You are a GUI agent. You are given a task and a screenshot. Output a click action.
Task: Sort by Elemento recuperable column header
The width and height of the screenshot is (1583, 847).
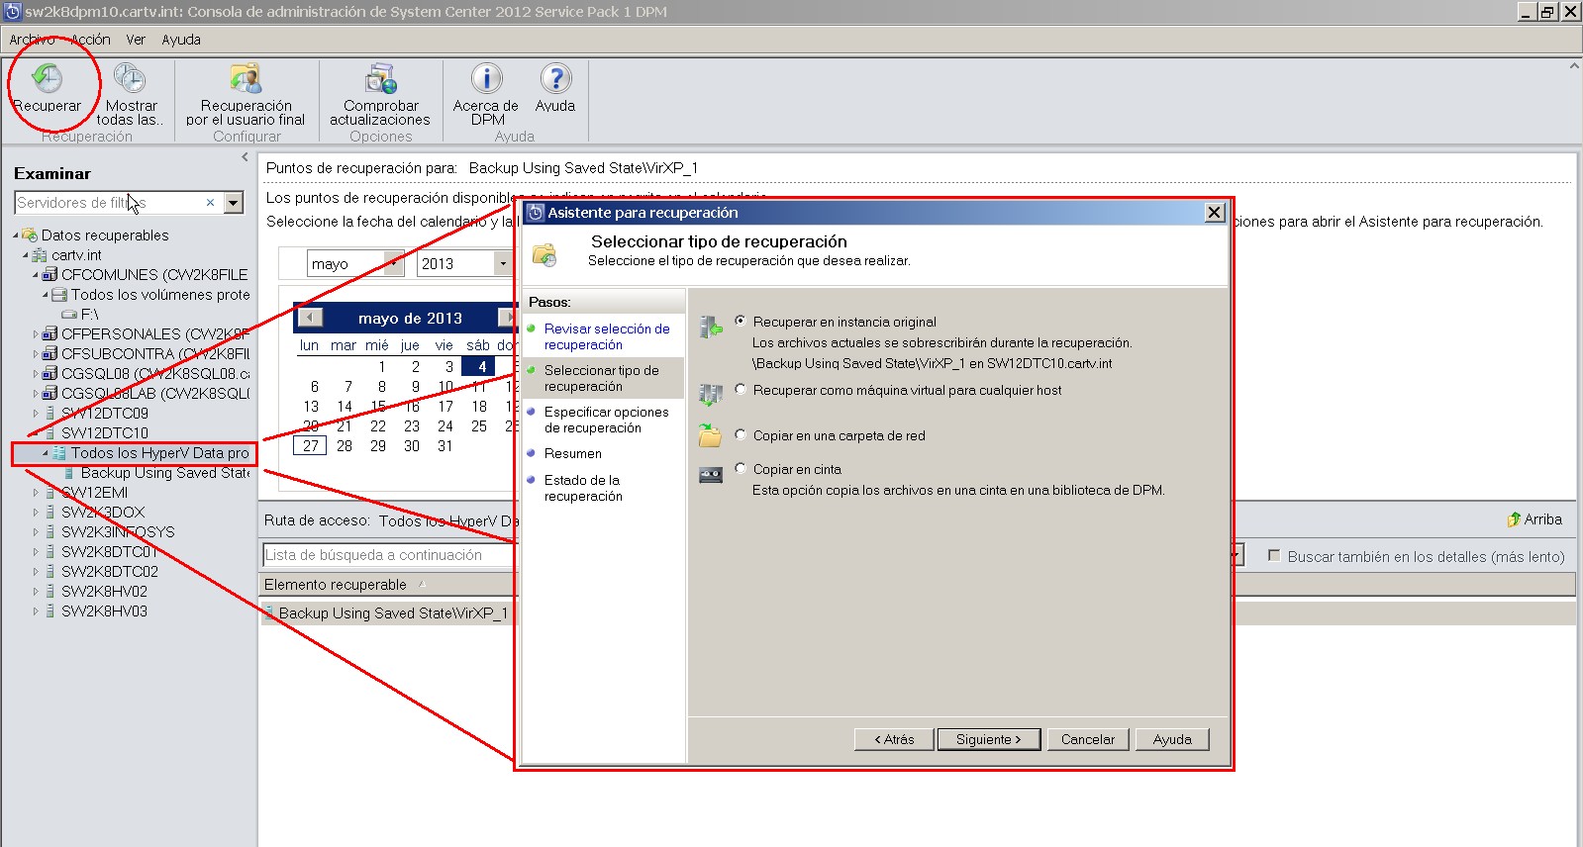[x=336, y=585]
